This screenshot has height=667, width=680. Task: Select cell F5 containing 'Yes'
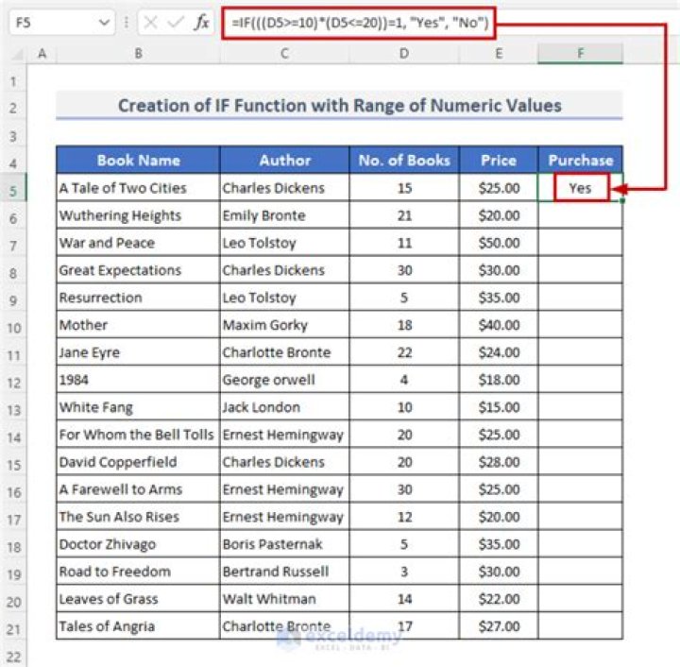[580, 188]
